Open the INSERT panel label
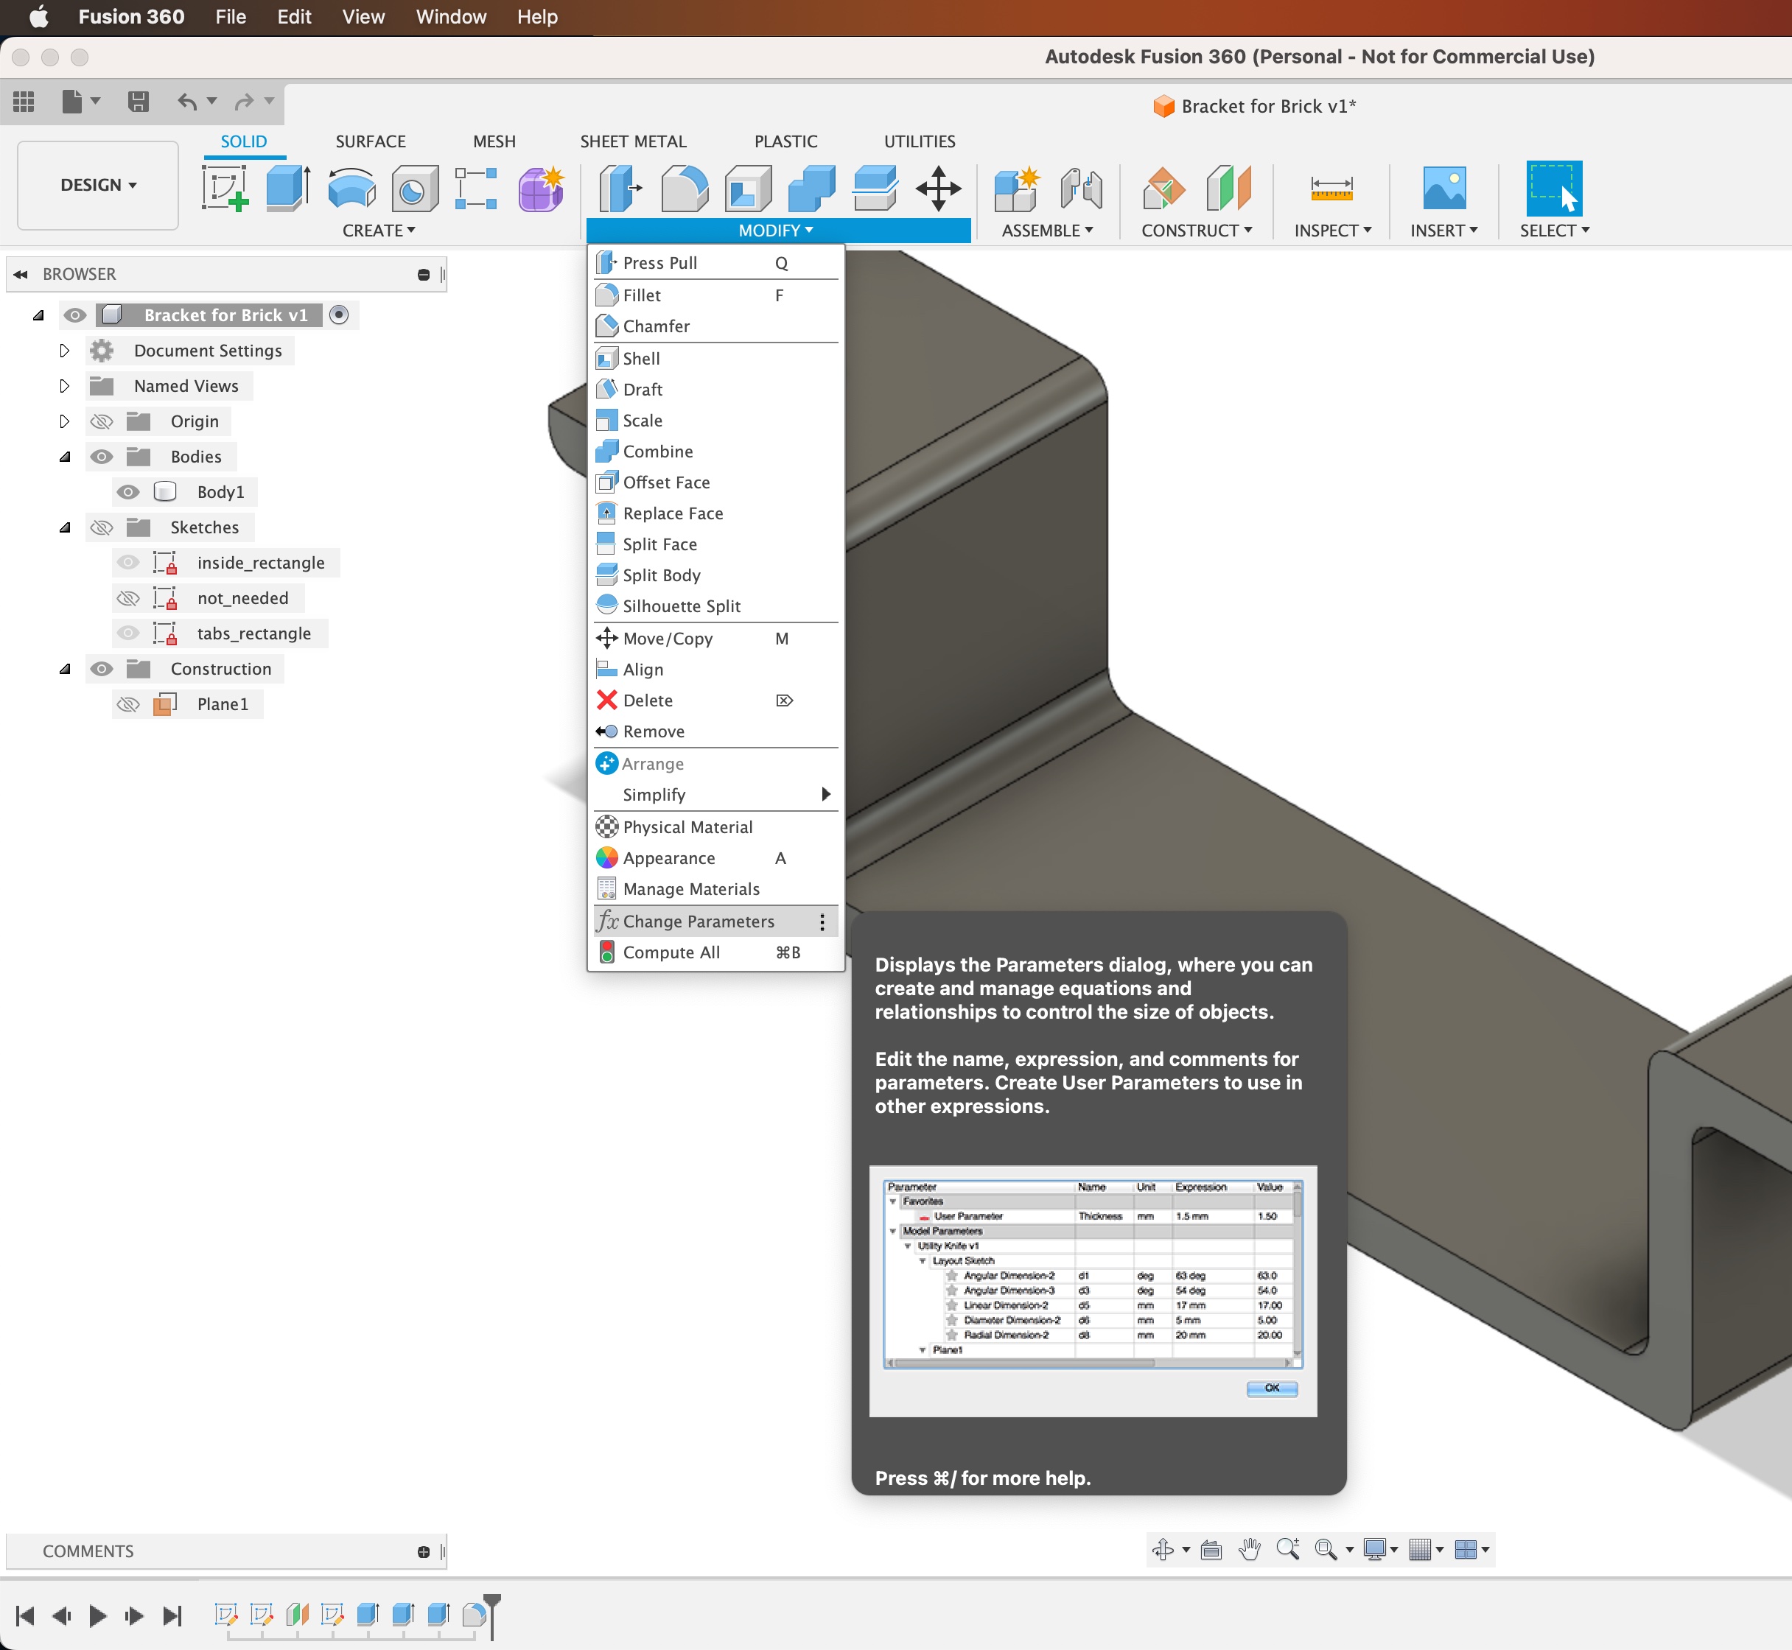 [1443, 231]
